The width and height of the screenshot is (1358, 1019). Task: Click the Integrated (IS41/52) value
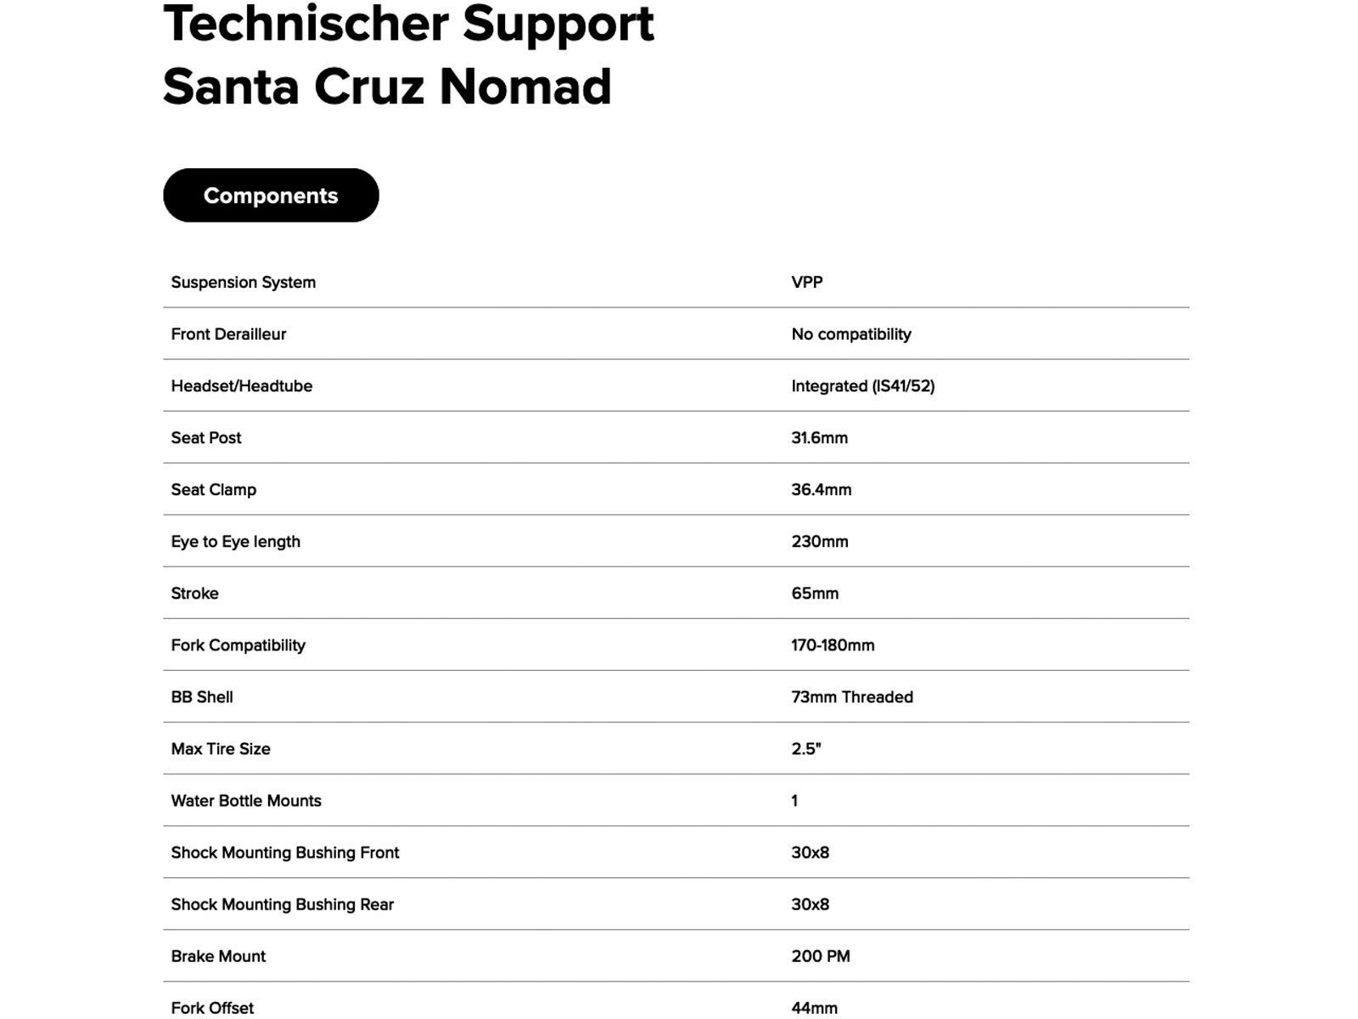(862, 386)
